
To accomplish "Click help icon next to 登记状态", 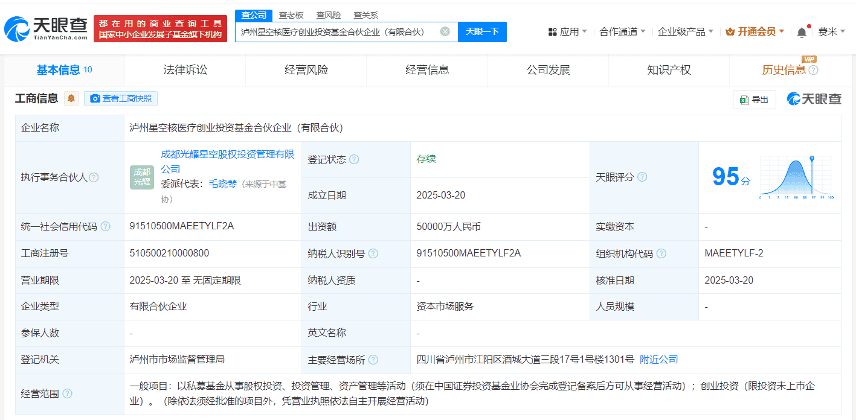I will 354,159.
